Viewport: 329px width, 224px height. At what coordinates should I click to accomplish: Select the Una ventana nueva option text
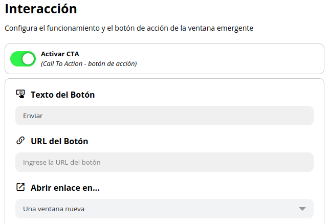(x=54, y=209)
